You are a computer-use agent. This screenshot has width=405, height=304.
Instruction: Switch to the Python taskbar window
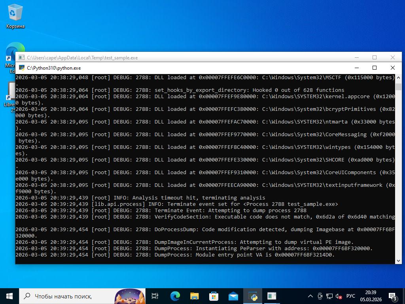pyautogui.click(x=252, y=296)
